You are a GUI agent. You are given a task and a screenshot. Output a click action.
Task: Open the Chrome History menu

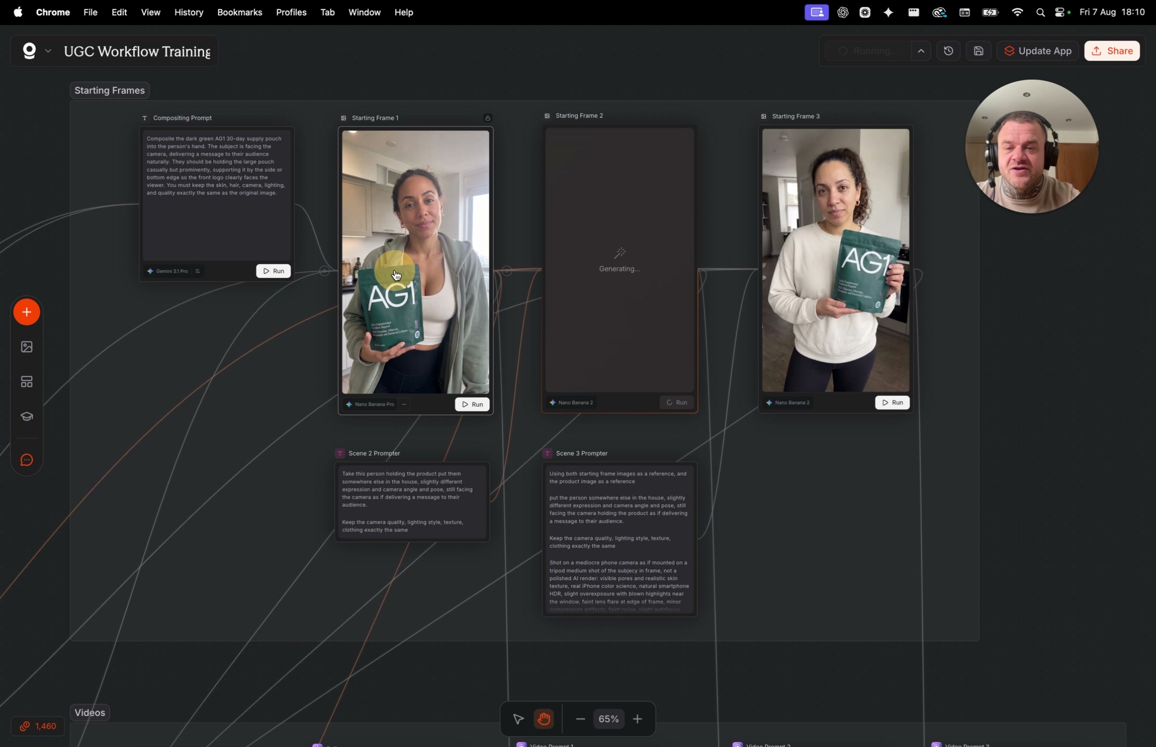click(x=188, y=12)
